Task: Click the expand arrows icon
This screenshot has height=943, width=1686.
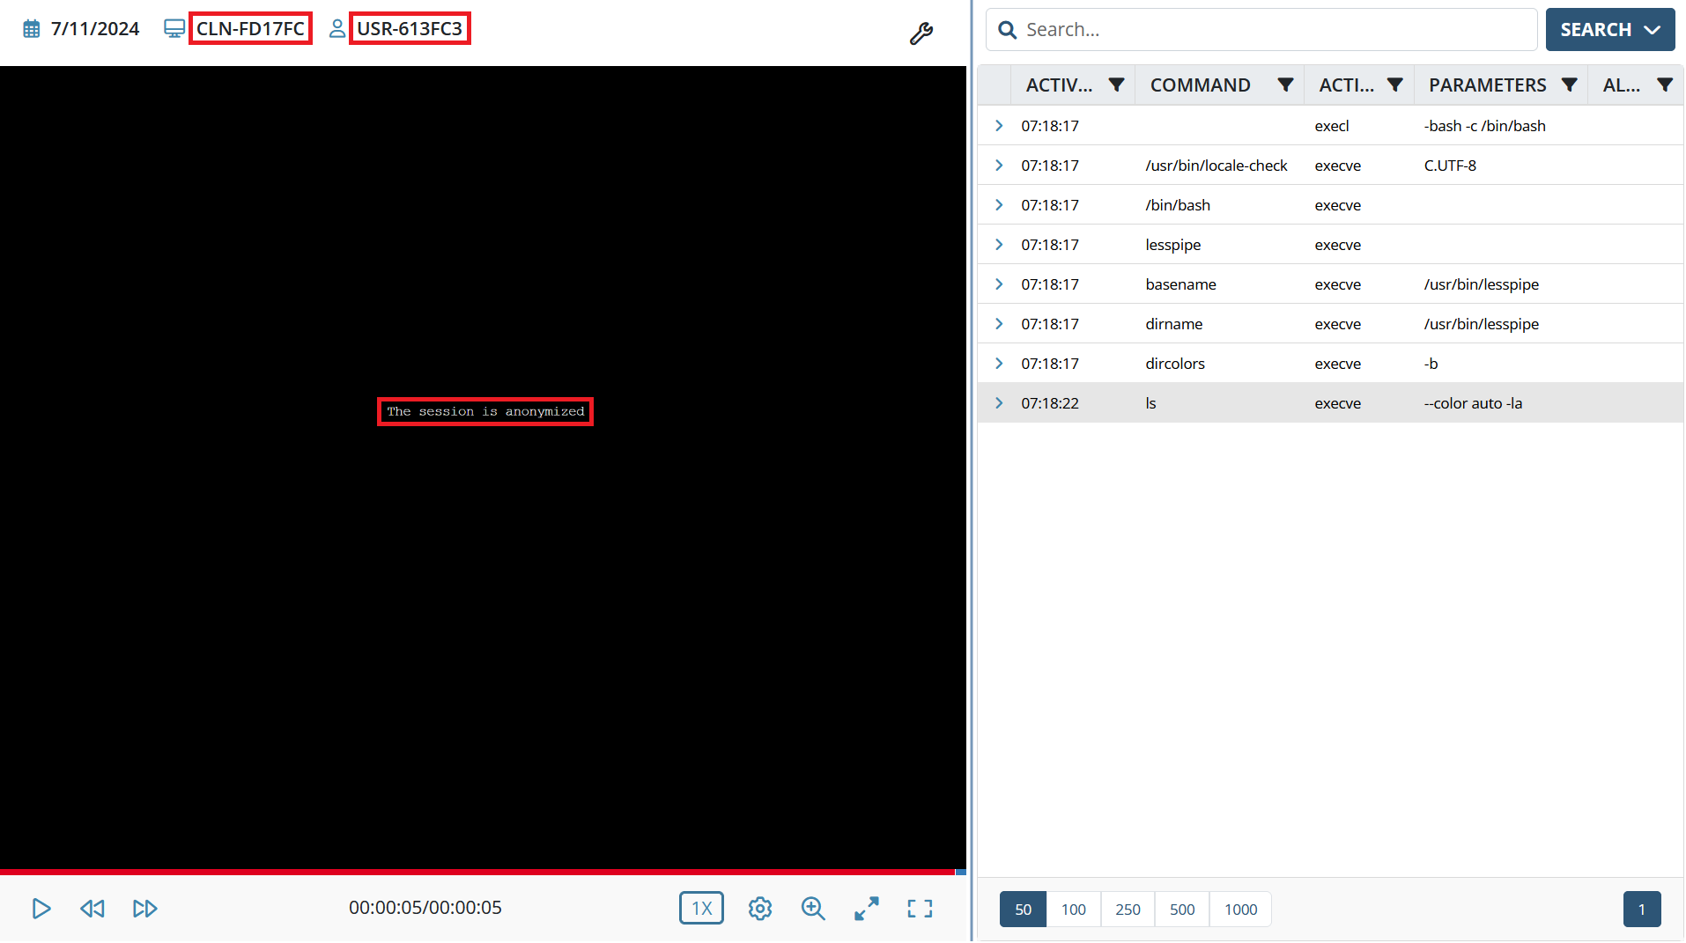Action: tap(867, 909)
